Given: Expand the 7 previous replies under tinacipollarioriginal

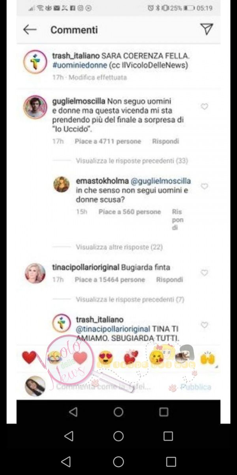Looking at the screenshot, I should point(130,300).
